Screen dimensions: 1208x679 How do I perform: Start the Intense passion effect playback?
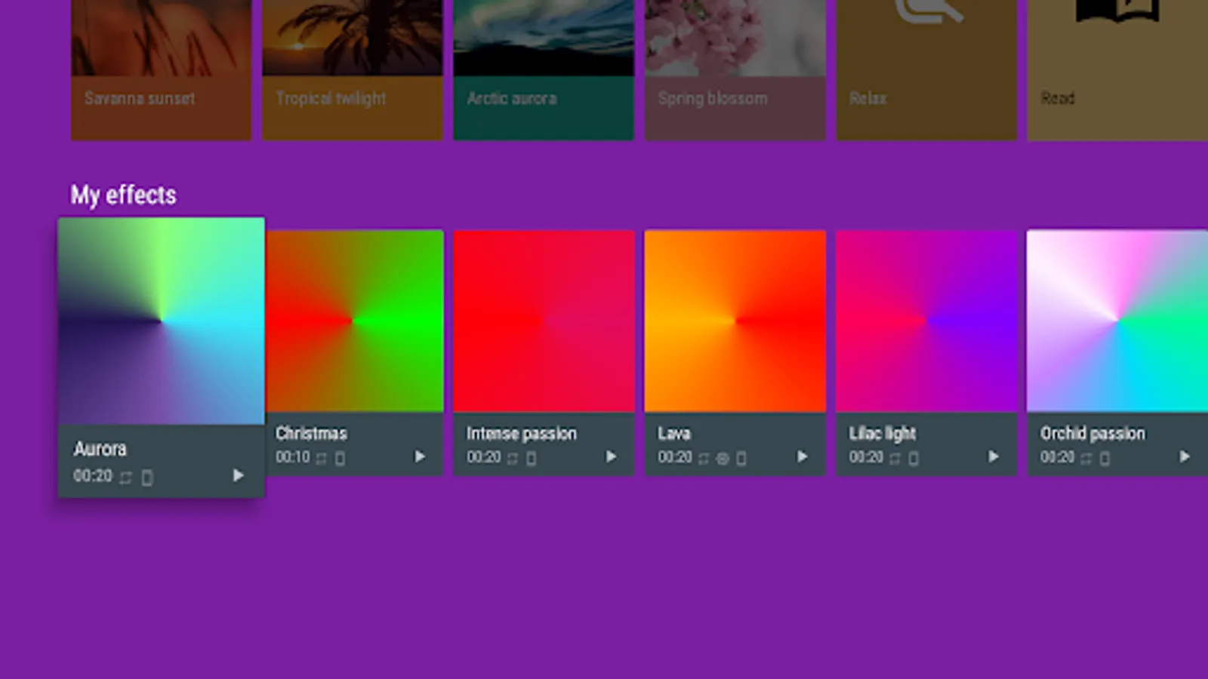[611, 456]
